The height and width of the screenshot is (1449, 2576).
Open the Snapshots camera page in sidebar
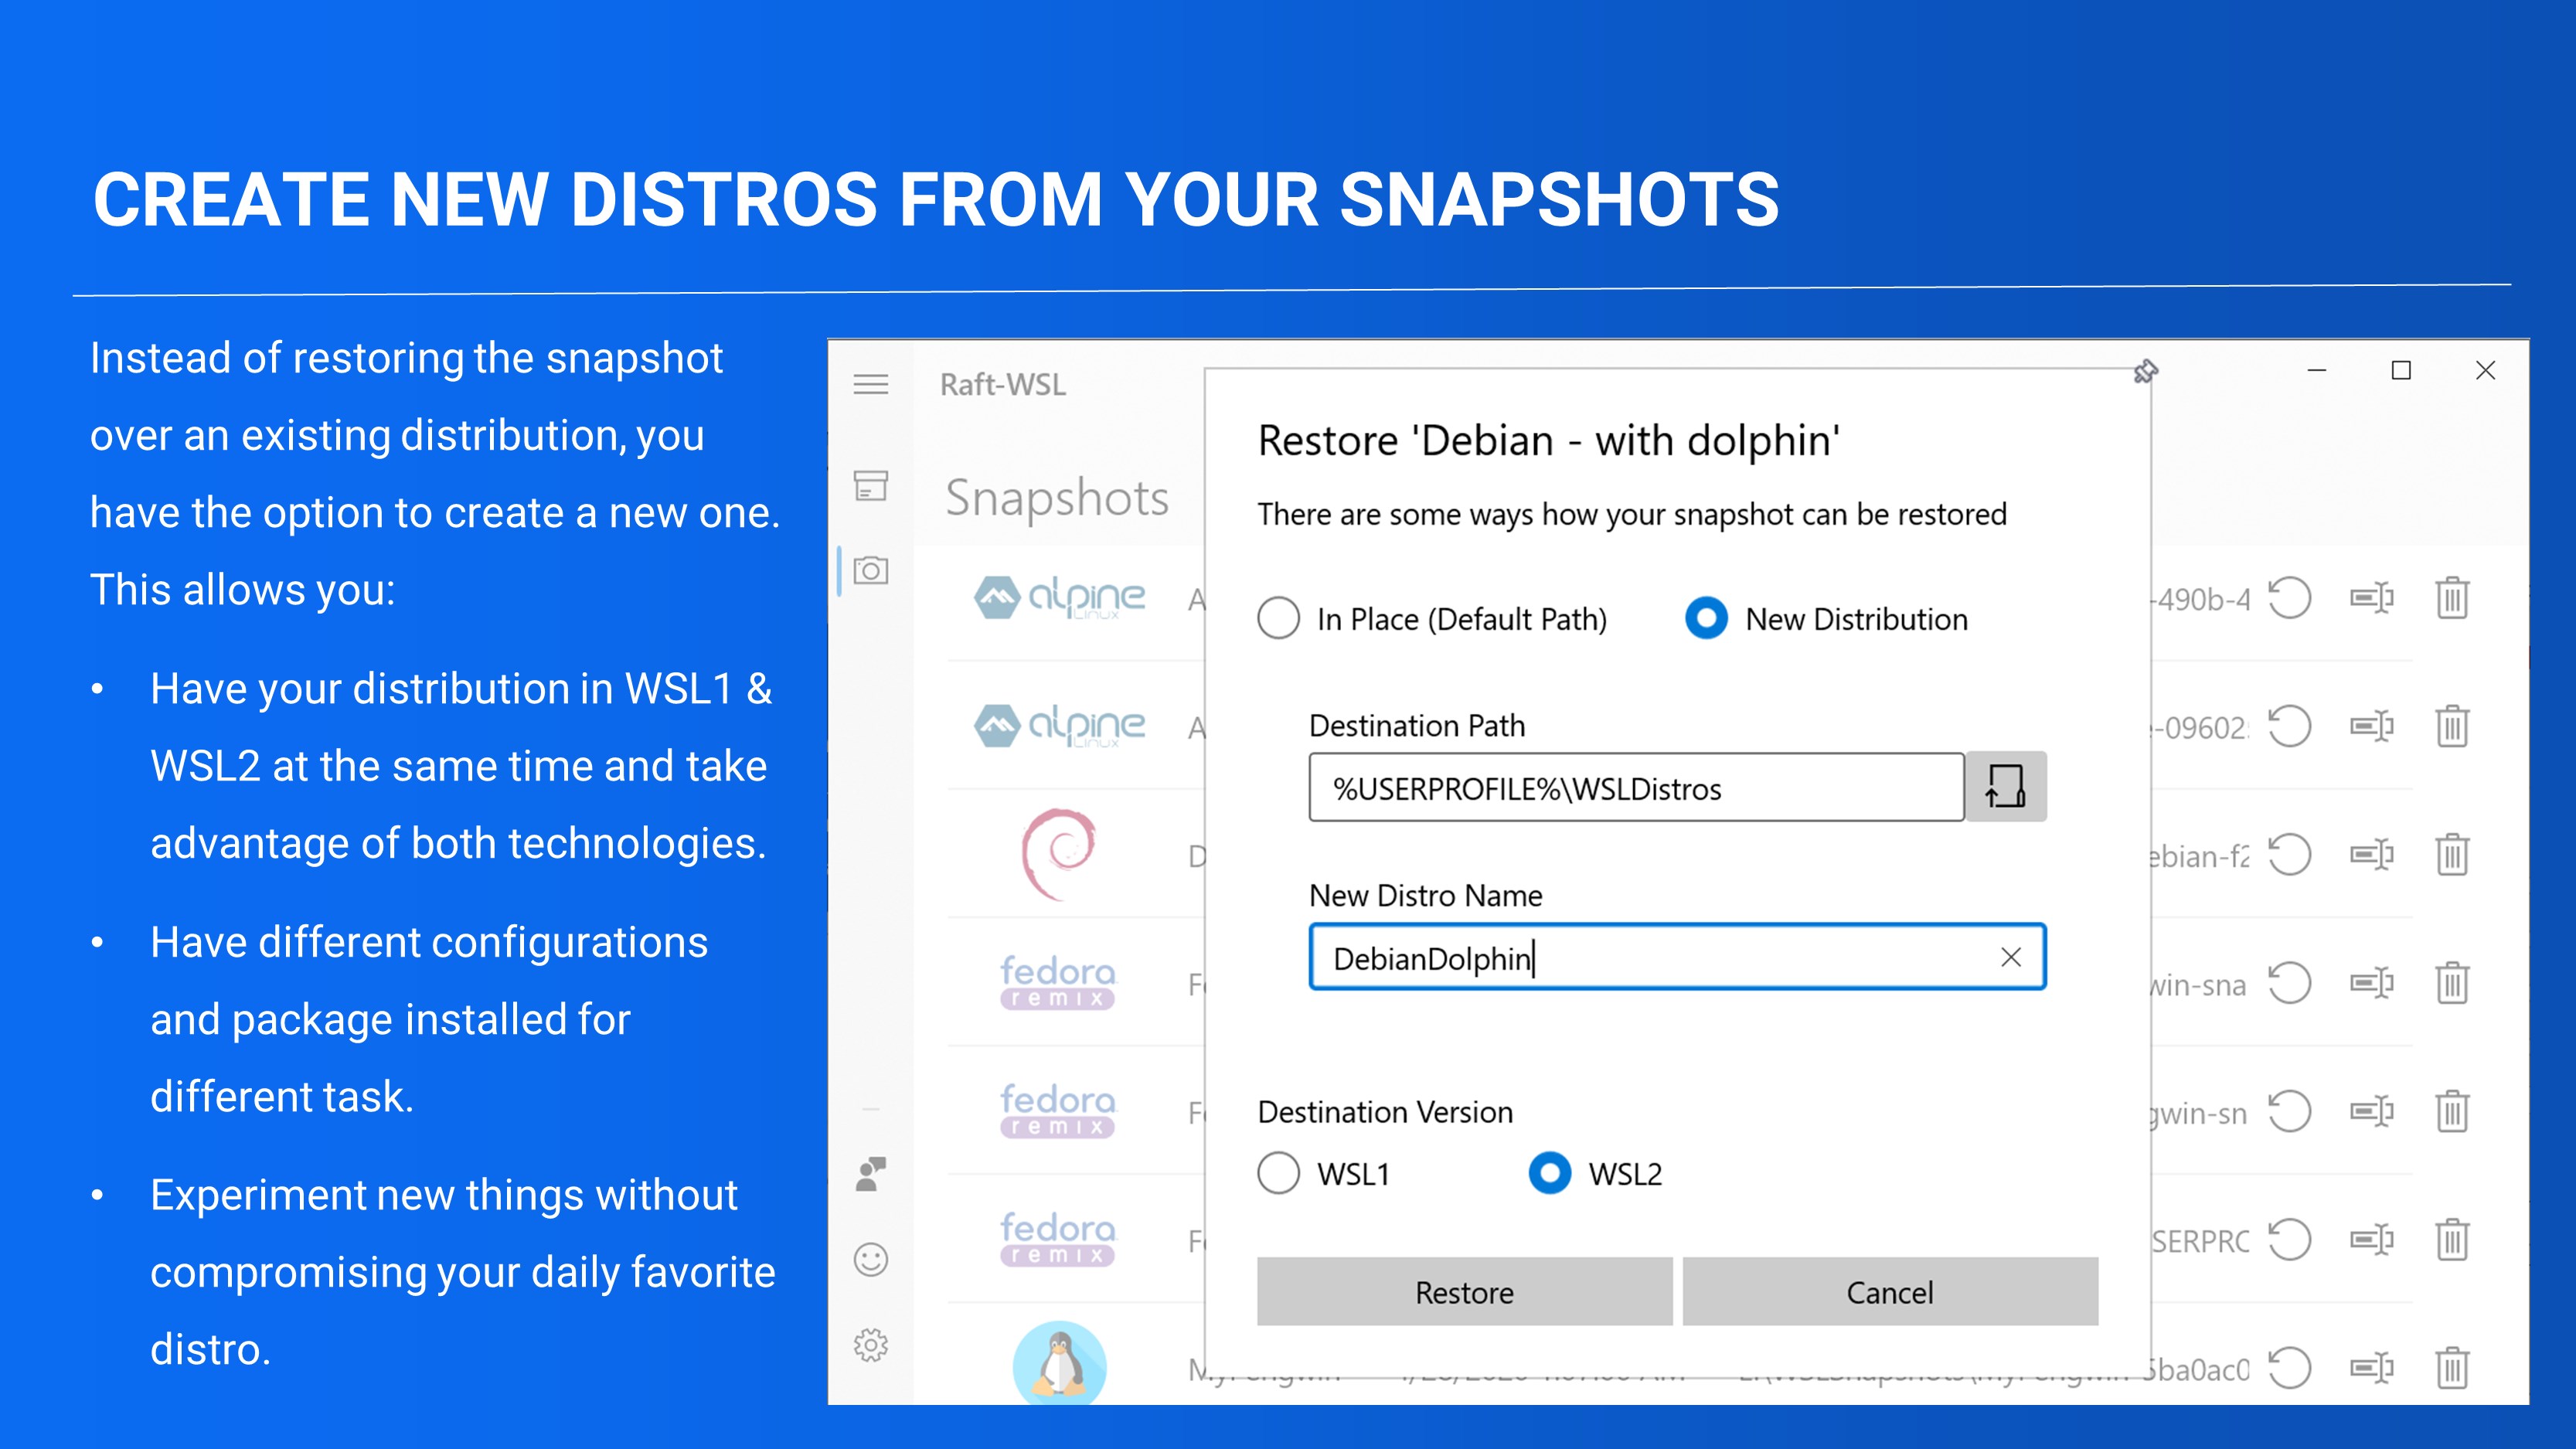coord(870,571)
